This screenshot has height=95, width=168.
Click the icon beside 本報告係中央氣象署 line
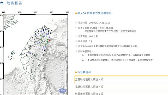76,46
